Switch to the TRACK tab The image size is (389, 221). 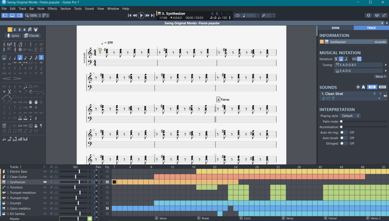tap(371, 28)
